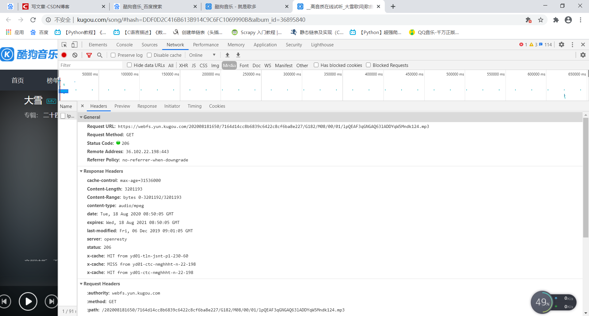This screenshot has width=589, height=316.
Task: Select the XHR type filter
Action: point(183,65)
